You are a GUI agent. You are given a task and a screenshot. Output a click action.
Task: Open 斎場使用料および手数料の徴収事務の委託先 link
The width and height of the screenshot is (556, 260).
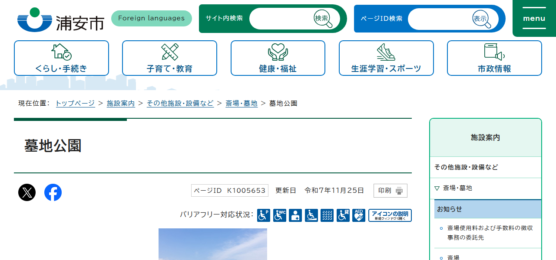point(490,233)
